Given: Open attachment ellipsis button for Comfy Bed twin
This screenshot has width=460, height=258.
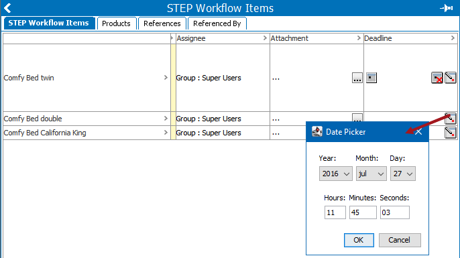Looking at the screenshot, I should pyautogui.click(x=357, y=78).
